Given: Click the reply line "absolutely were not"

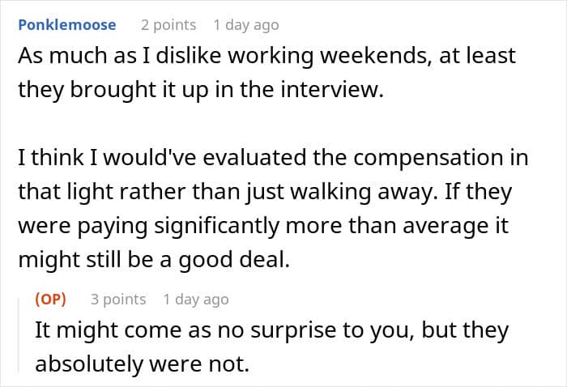Looking at the screenshot, I should pyautogui.click(x=142, y=364).
